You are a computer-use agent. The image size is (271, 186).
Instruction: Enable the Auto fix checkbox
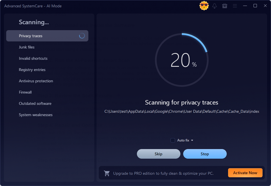pos(173,140)
